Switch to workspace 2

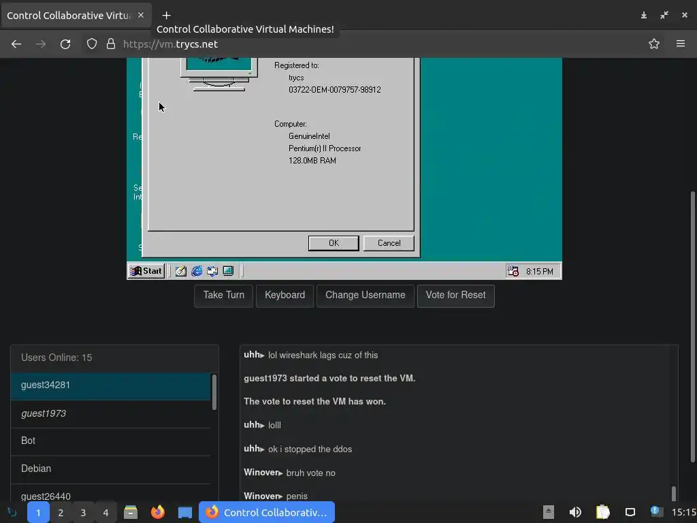pos(61,513)
